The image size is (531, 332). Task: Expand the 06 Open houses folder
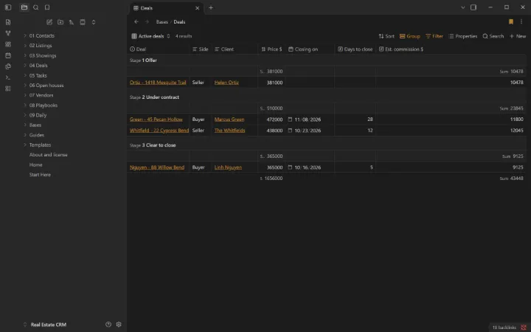(x=46, y=86)
